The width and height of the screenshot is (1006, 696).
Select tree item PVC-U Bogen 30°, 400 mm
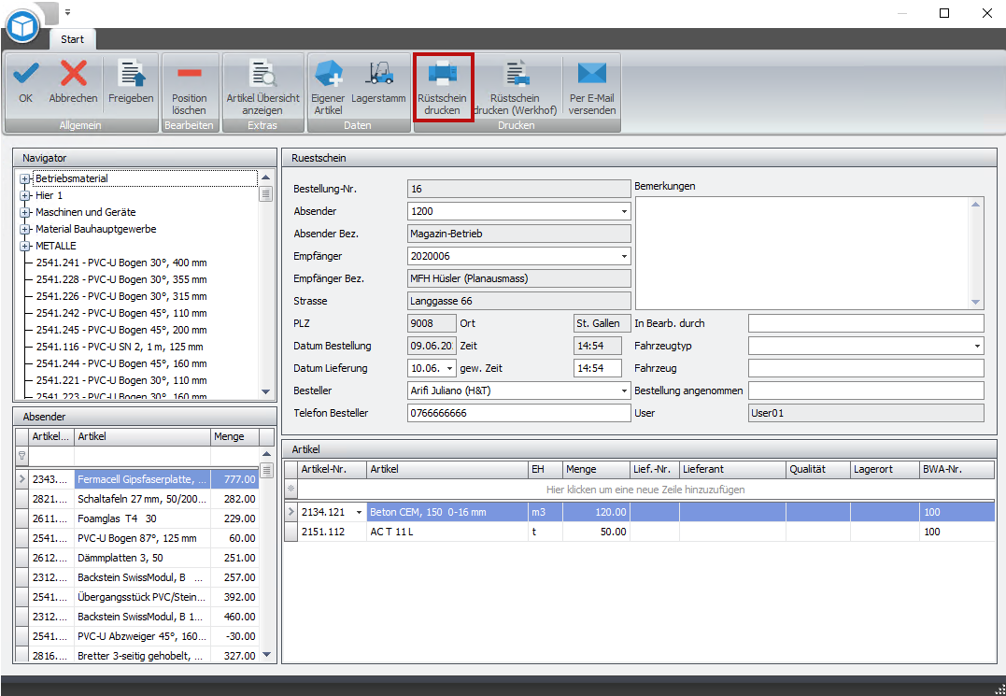[x=121, y=263]
